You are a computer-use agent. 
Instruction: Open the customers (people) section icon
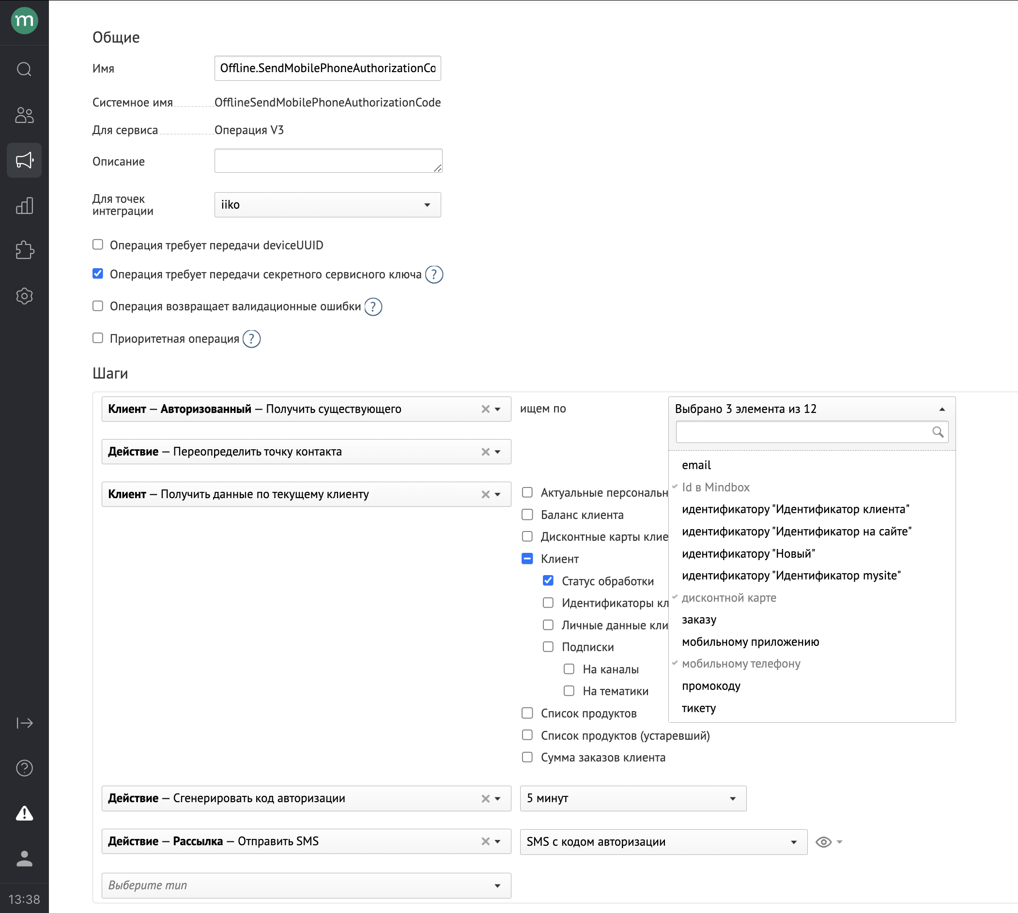[x=24, y=115]
